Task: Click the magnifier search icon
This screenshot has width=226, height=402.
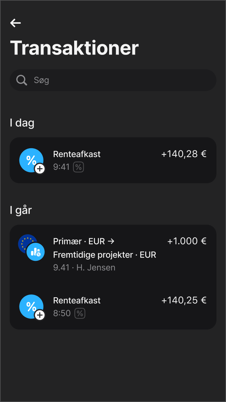Action: point(22,80)
